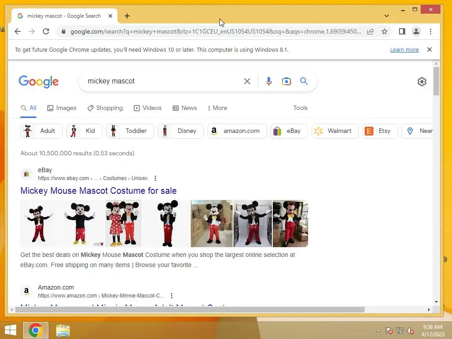
Task: Go to Google home via logo
Action: coord(39,82)
